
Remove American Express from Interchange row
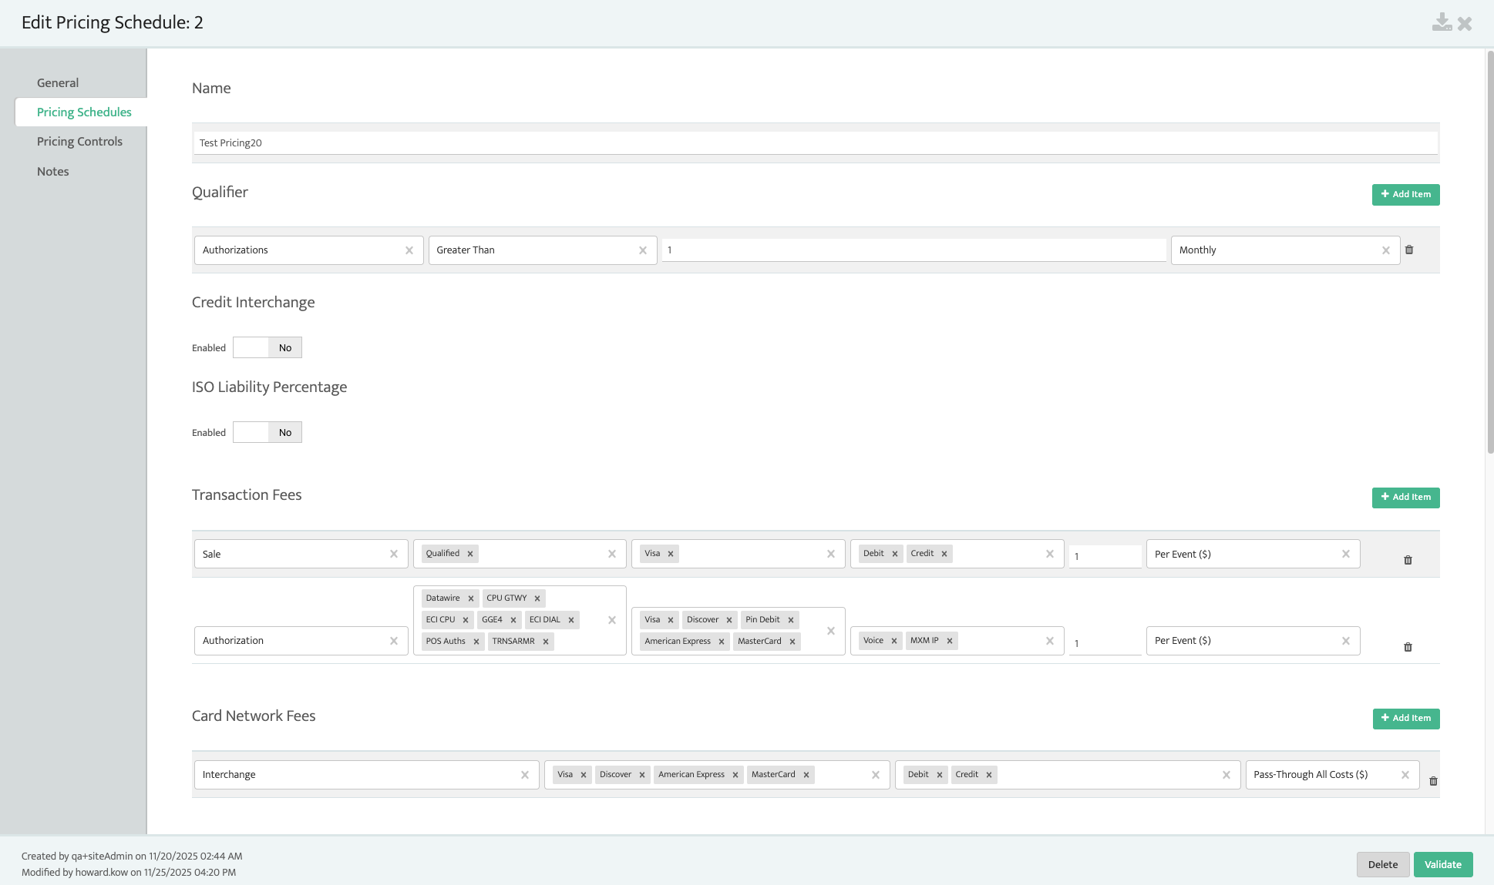[735, 775]
